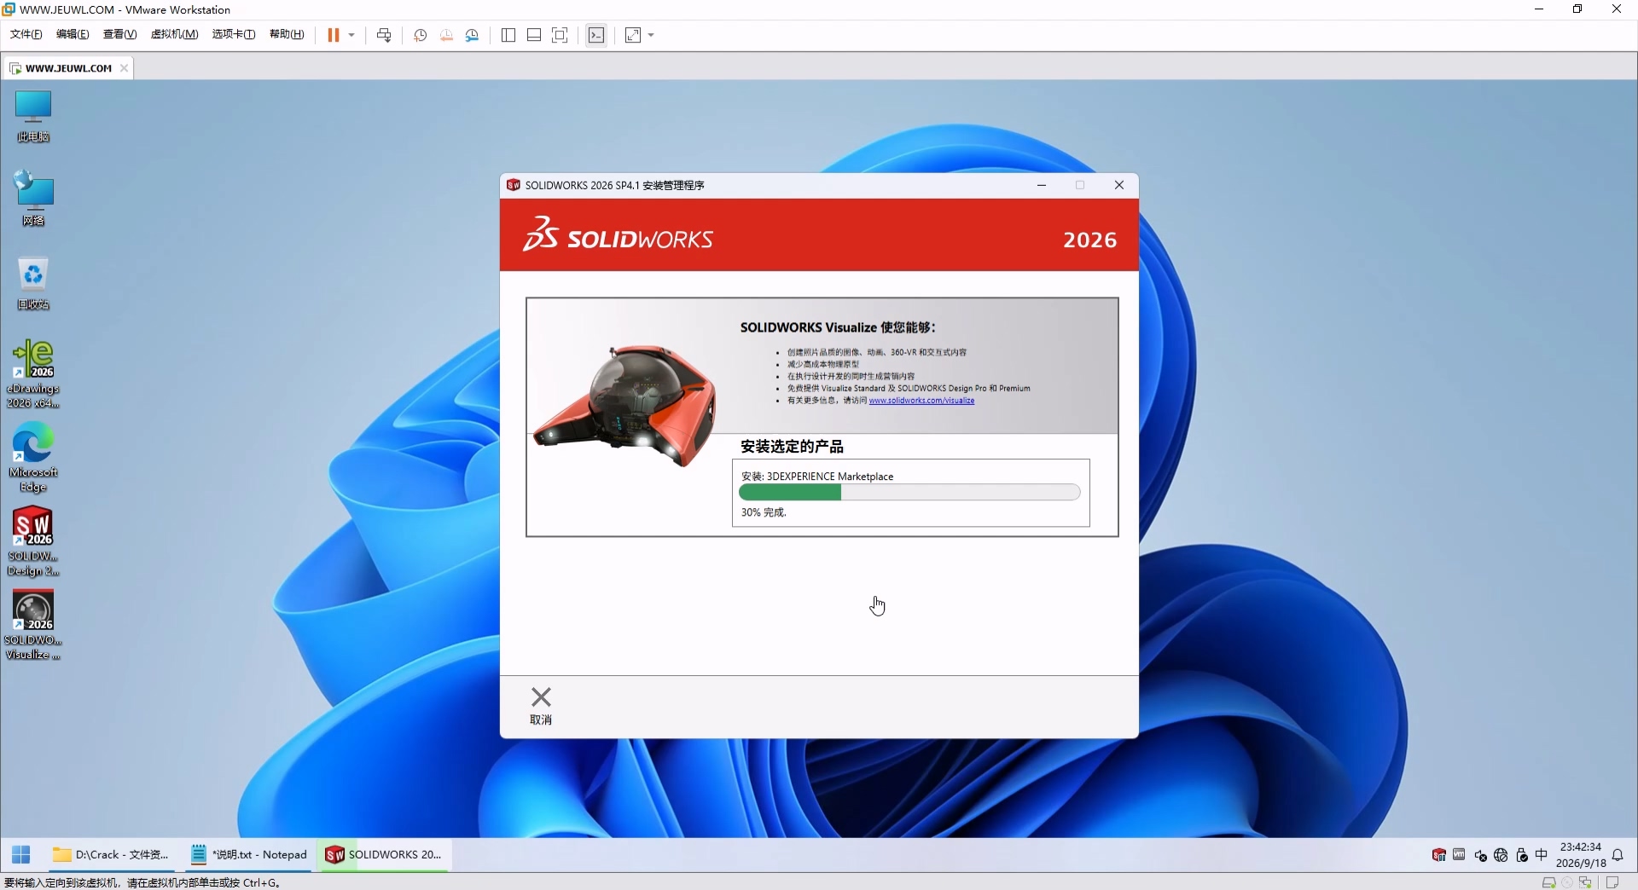Click the installation progress bar at 30%
Image resolution: width=1638 pixels, height=890 pixels.
(x=909, y=492)
